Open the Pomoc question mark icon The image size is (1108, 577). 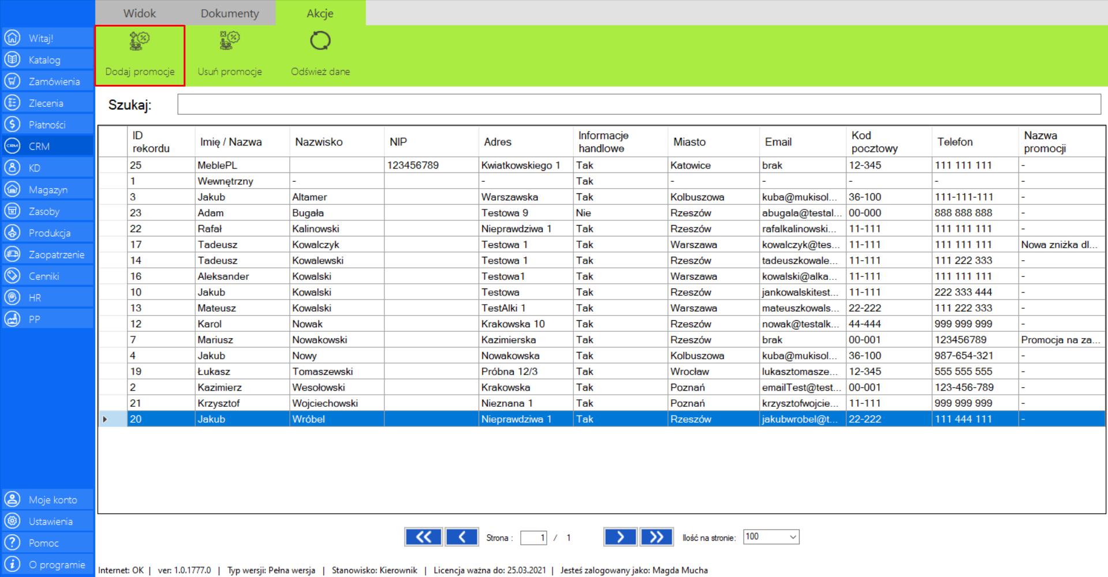pos(12,543)
